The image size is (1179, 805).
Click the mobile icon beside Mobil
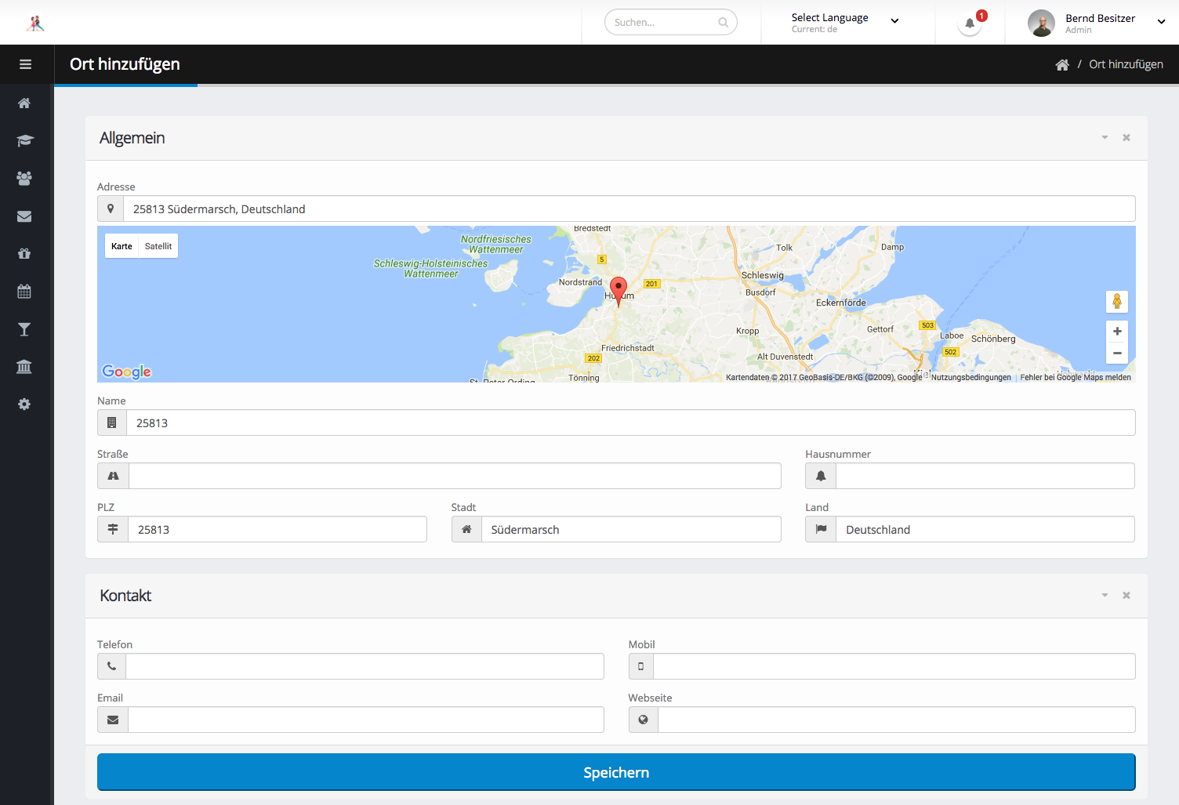641,666
